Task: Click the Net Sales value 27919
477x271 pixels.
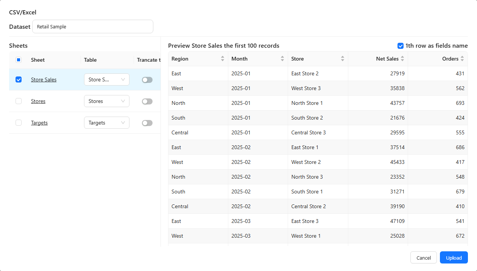Action: (397, 73)
